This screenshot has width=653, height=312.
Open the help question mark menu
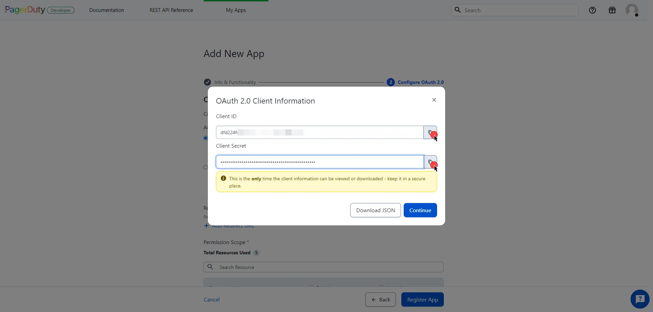[x=592, y=10]
